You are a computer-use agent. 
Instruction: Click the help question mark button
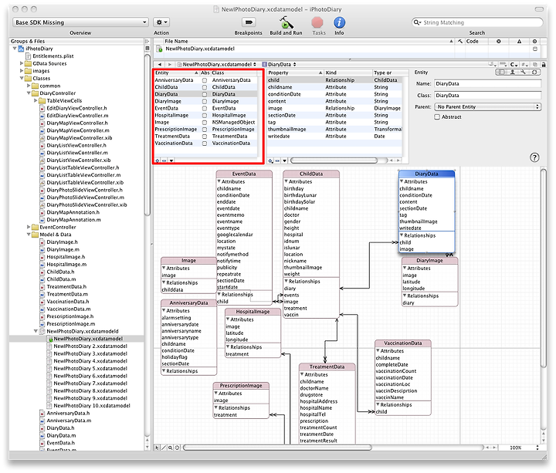pyautogui.click(x=534, y=157)
